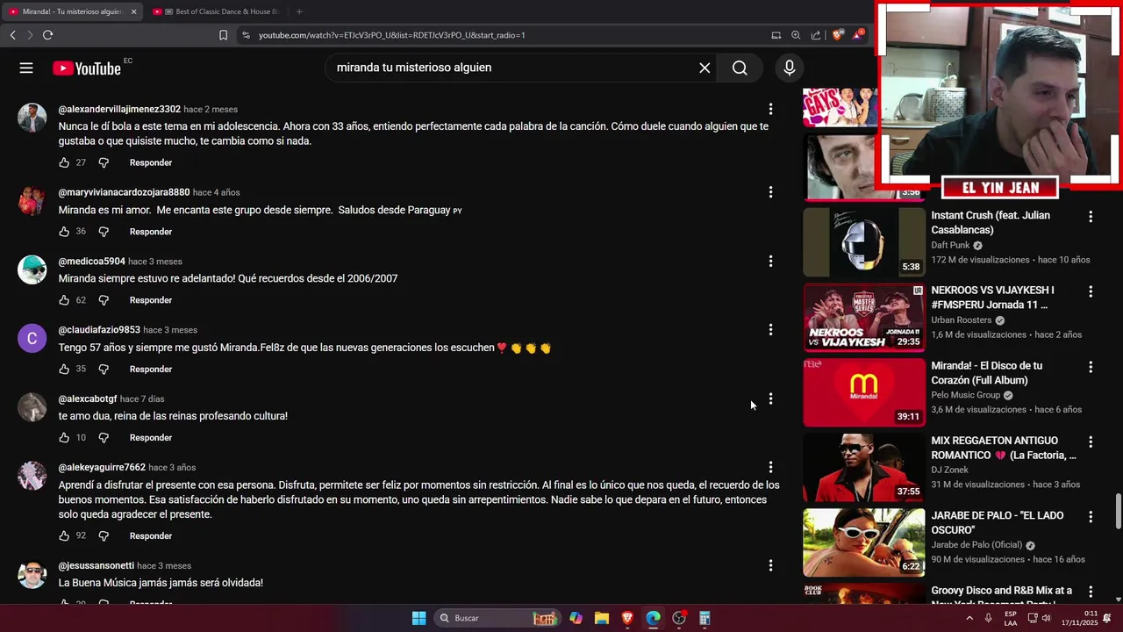
Task: Like alekeyaguirre7662's comment
Action: click(64, 535)
